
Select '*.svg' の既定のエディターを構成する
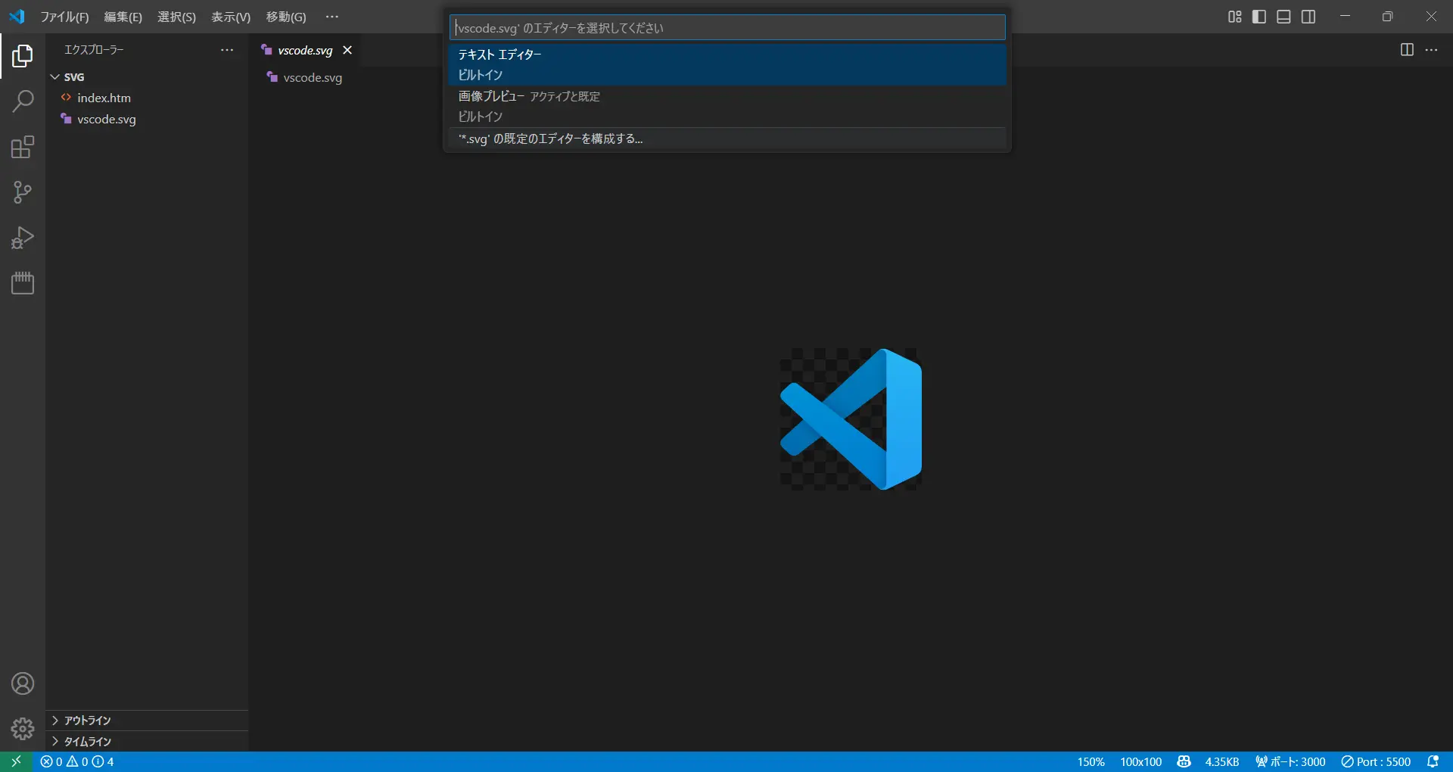click(x=727, y=139)
